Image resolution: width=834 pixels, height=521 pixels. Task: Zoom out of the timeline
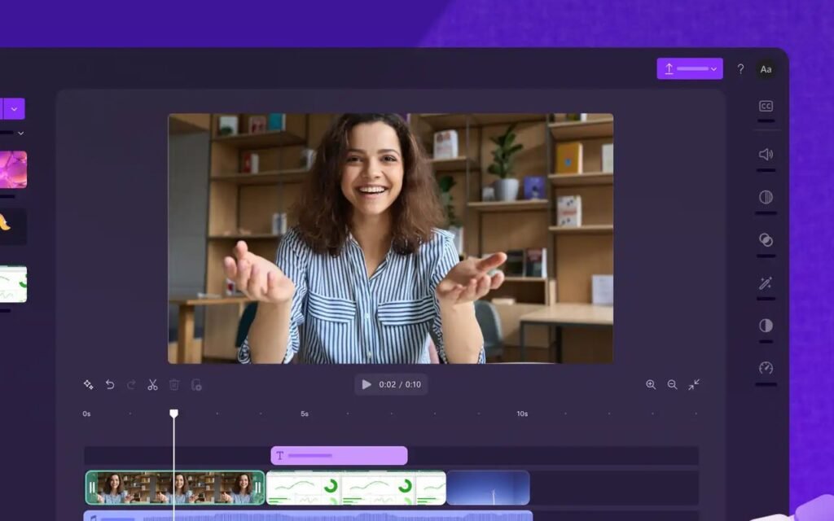672,384
